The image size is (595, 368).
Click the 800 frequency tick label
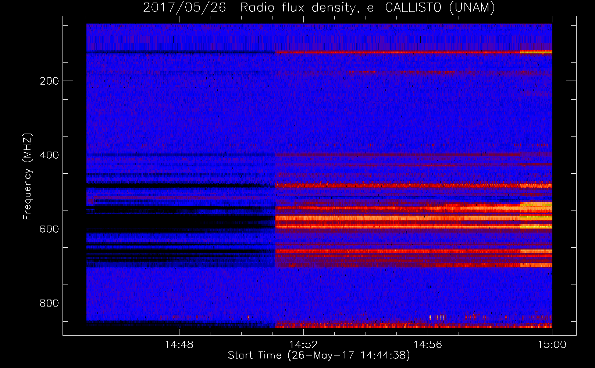coord(49,303)
